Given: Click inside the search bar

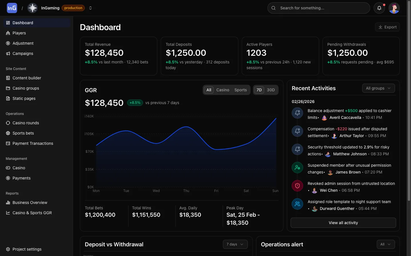Looking at the screenshot, I should tap(319, 8).
